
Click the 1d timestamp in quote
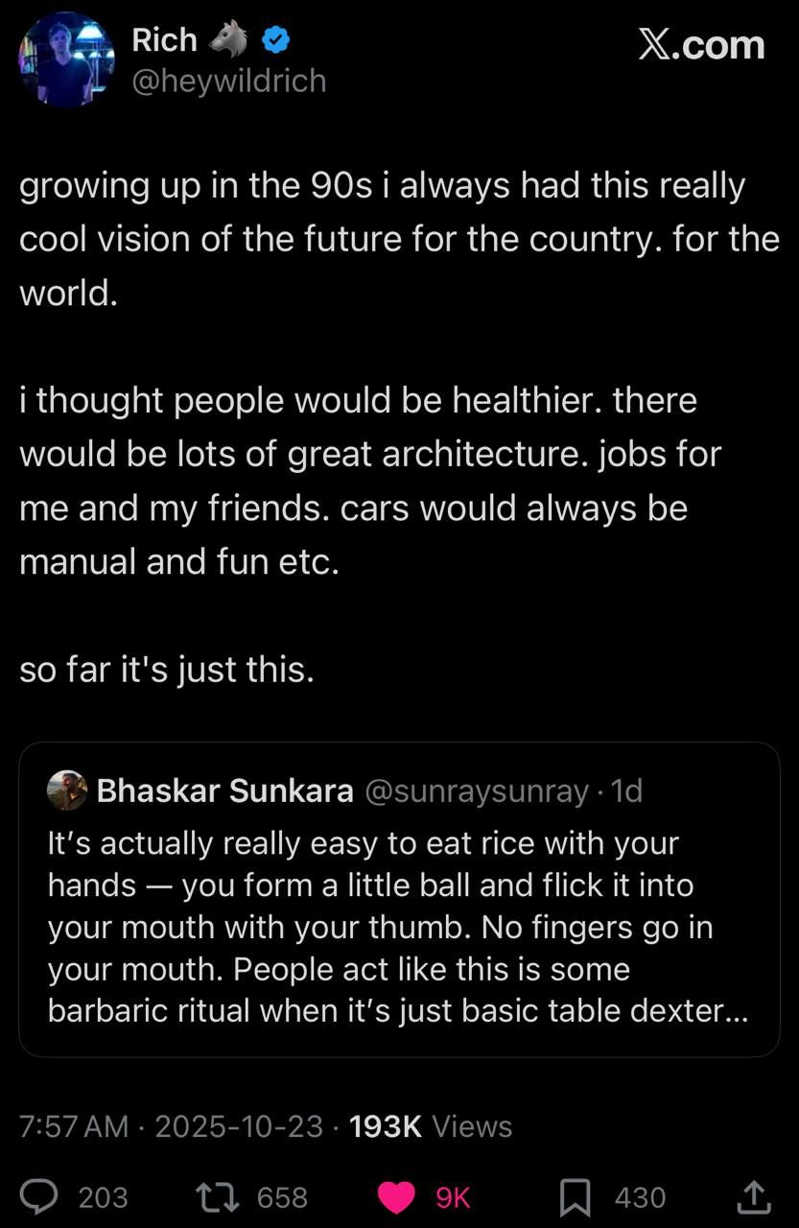tap(626, 791)
